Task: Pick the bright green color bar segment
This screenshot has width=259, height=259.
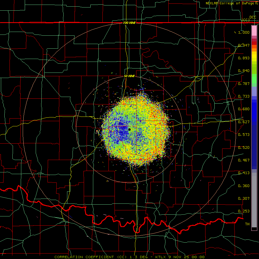Action: click(254, 78)
